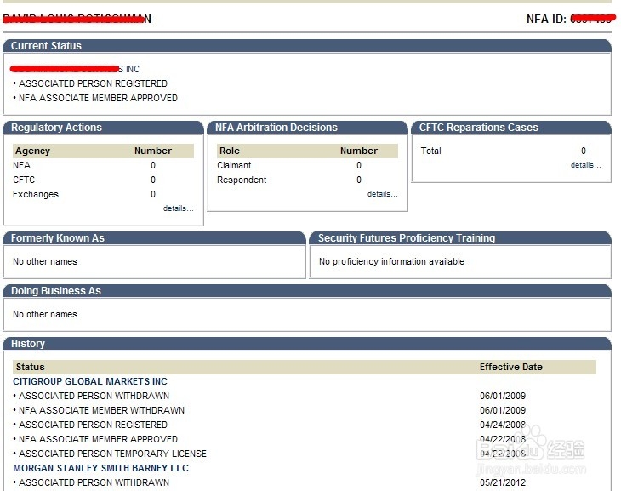Select the Formerly Known As header
The width and height of the screenshot is (621, 491).
[x=155, y=237]
